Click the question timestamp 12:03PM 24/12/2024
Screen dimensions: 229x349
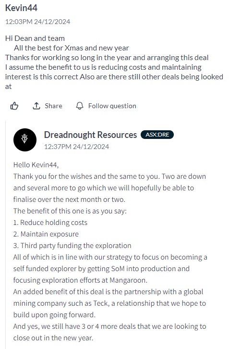37,22
